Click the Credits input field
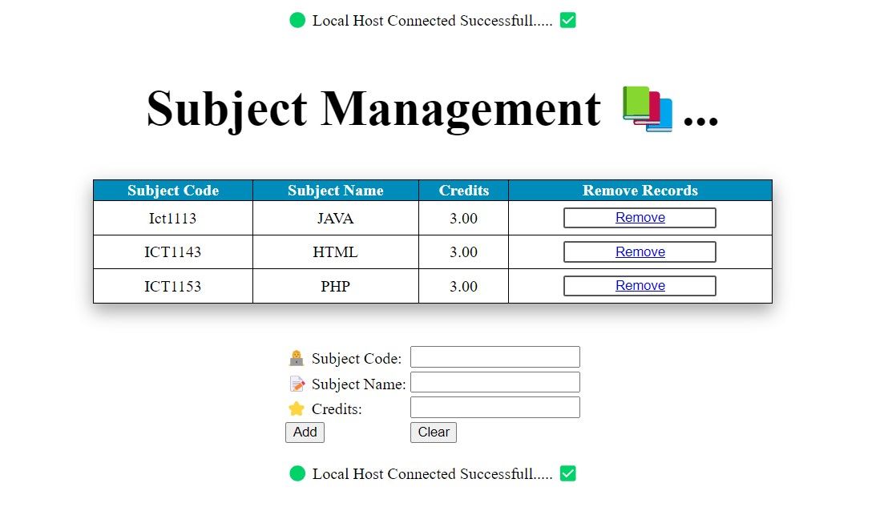This screenshot has width=892, height=511. [x=494, y=407]
